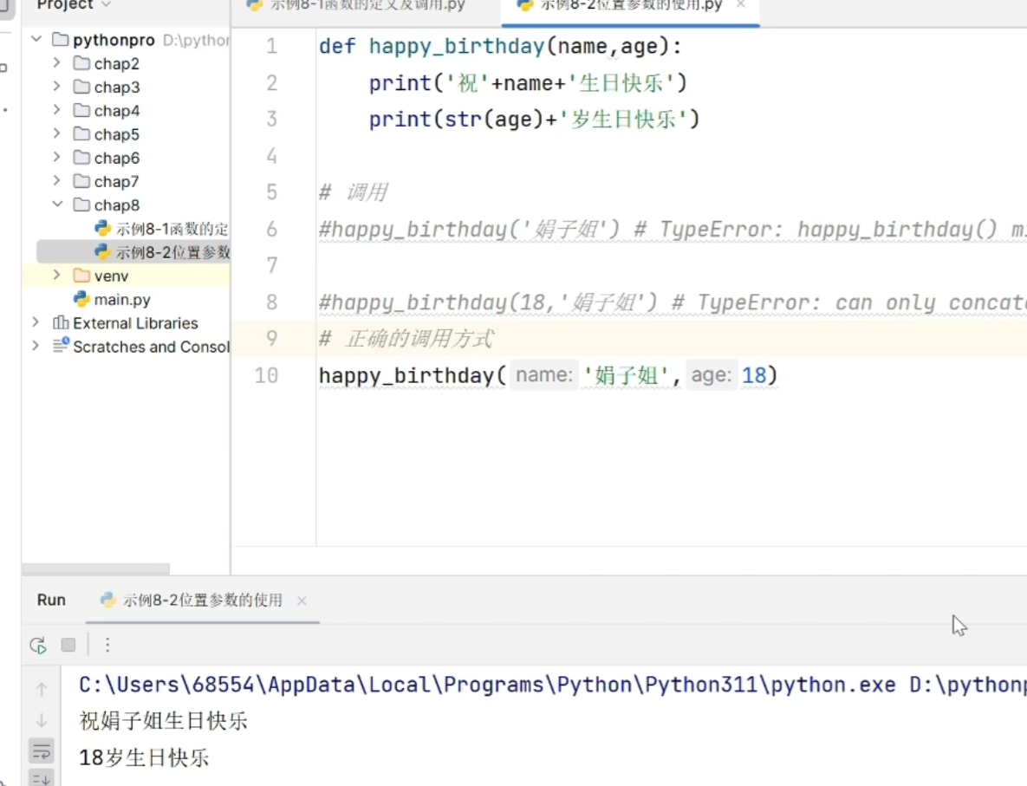The image size is (1027, 786).
Task: Collapse the chap8 folder
Action: [x=57, y=205]
